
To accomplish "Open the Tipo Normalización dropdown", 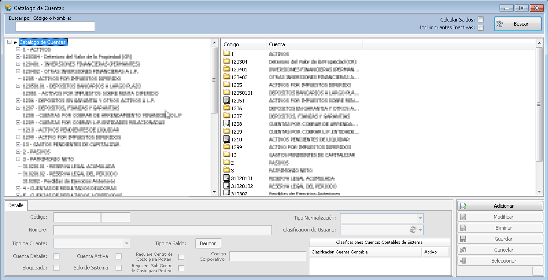I will pos(420,218).
